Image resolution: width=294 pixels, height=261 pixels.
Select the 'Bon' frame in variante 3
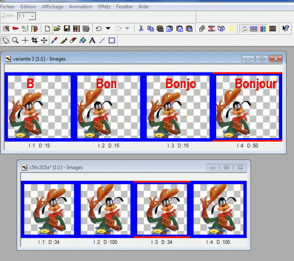click(x=109, y=107)
